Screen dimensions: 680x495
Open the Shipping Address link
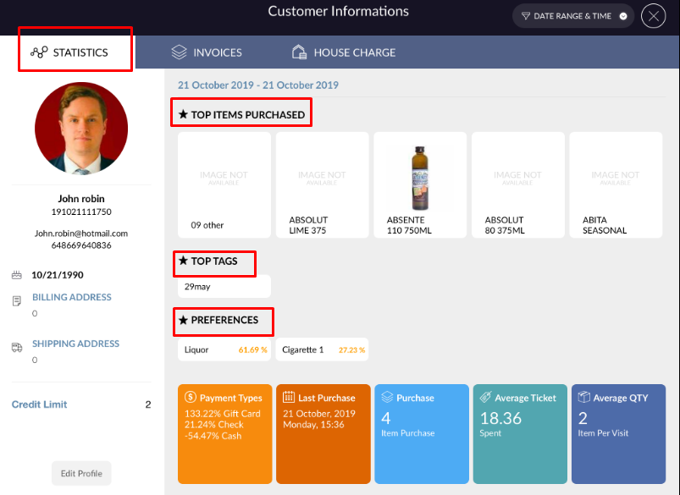pyautogui.click(x=75, y=344)
